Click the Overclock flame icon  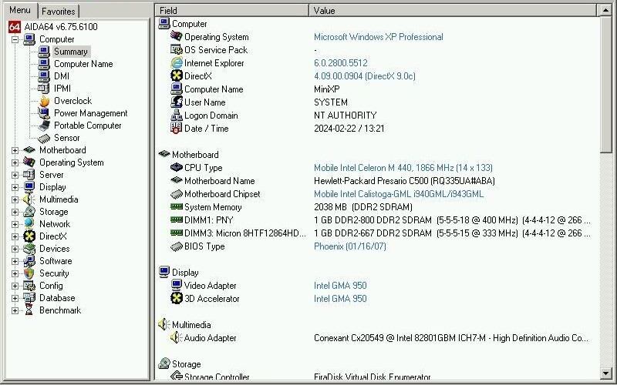click(x=44, y=101)
